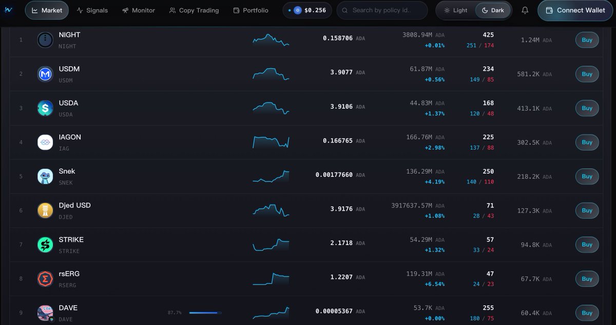Buy DAVE token
The width and height of the screenshot is (616, 325).
coord(587,313)
